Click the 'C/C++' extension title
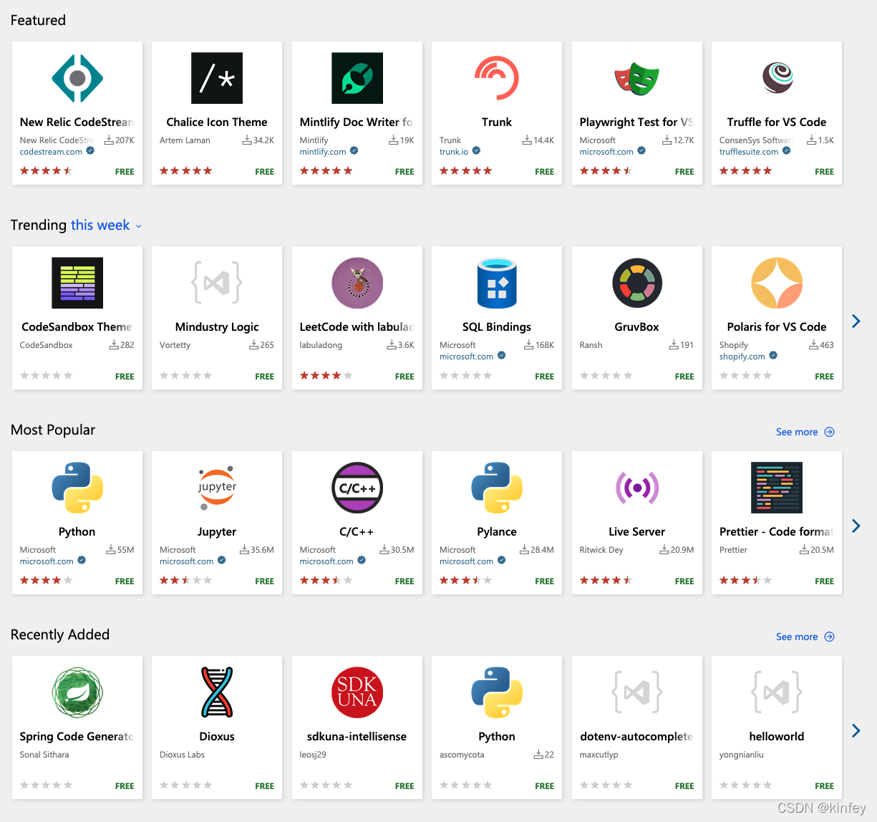The image size is (877, 822). pyautogui.click(x=357, y=531)
